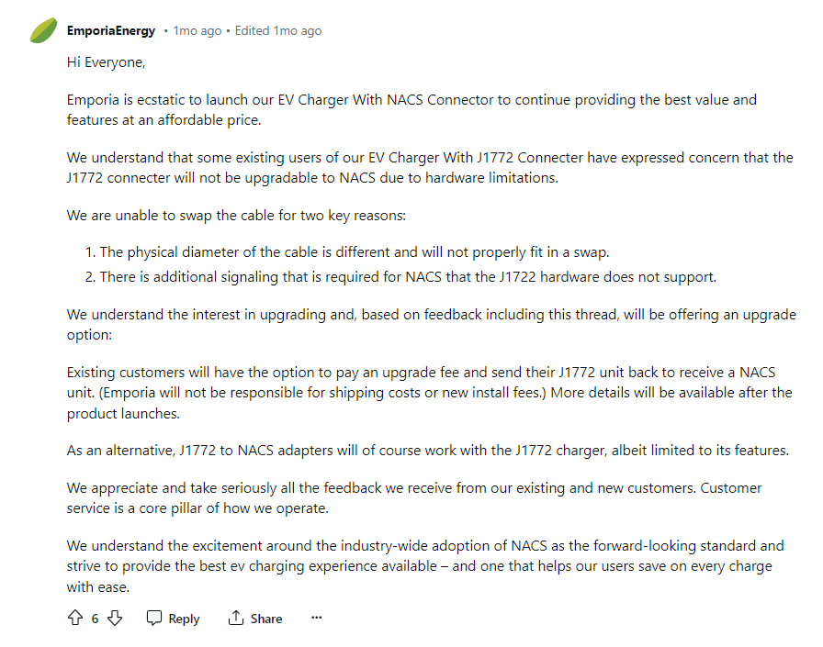
Task: Click the paragraph starting 'Existing customers will'
Action: pos(429,393)
